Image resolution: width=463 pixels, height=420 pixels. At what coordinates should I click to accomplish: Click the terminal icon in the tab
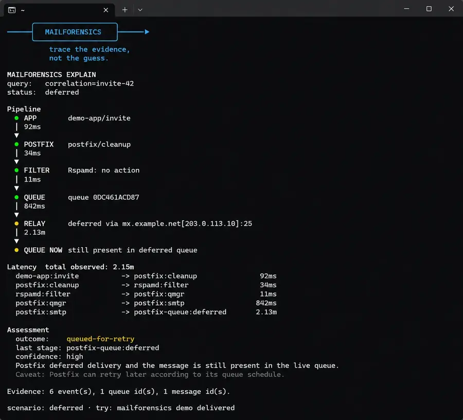click(12, 10)
